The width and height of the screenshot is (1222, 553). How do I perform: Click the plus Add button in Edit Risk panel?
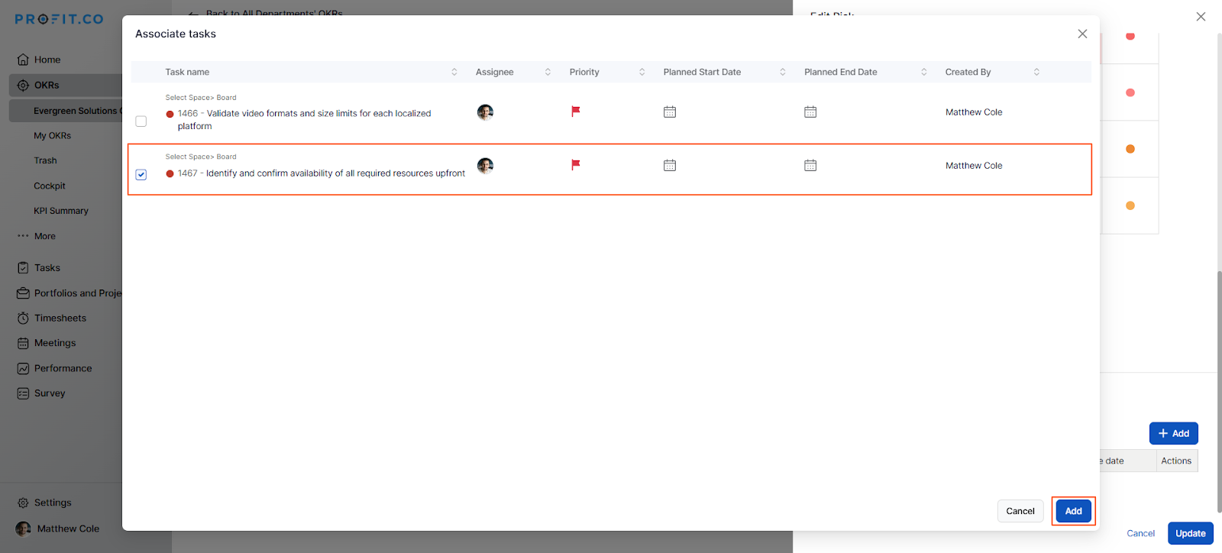point(1174,433)
